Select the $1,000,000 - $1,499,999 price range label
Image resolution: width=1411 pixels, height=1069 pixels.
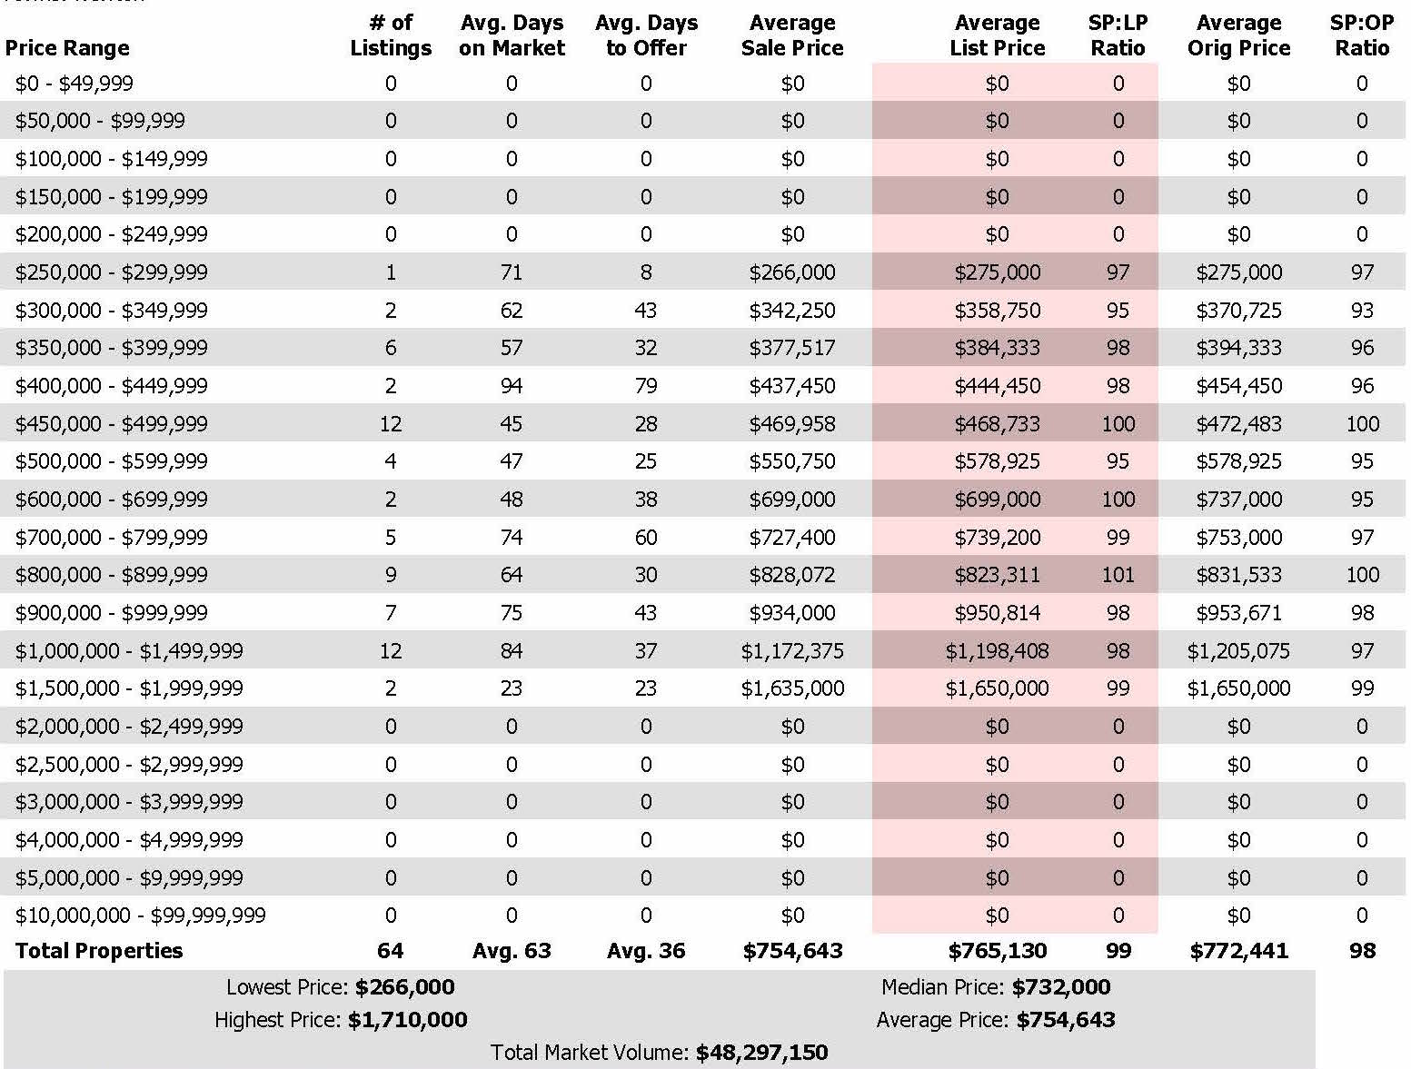click(x=129, y=650)
